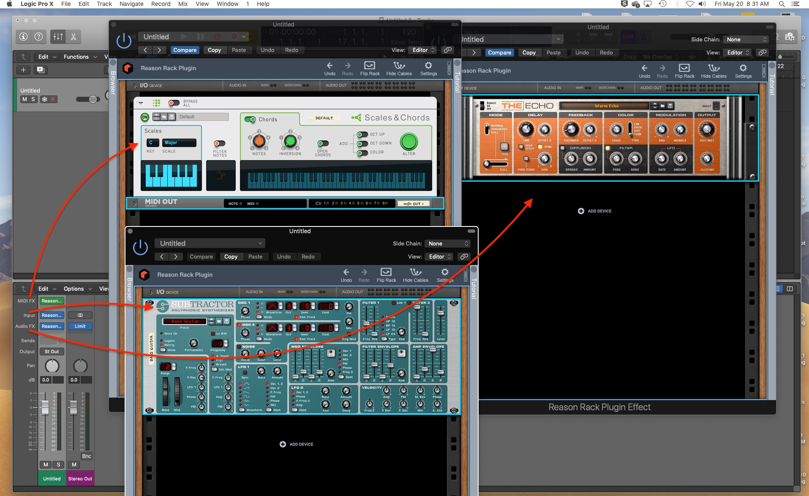Click Flip Rack icon in The Echo window
809x496 pixels.
coord(684,68)
